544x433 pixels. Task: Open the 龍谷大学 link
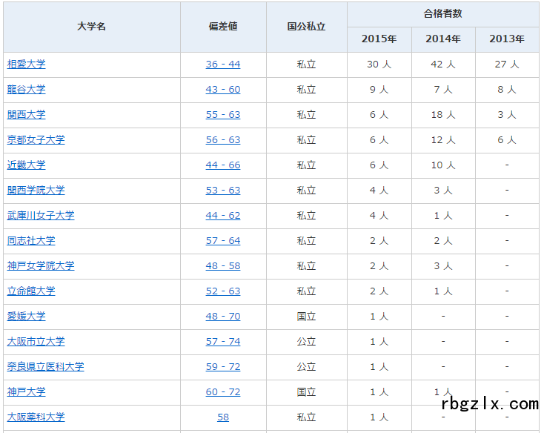27,90
